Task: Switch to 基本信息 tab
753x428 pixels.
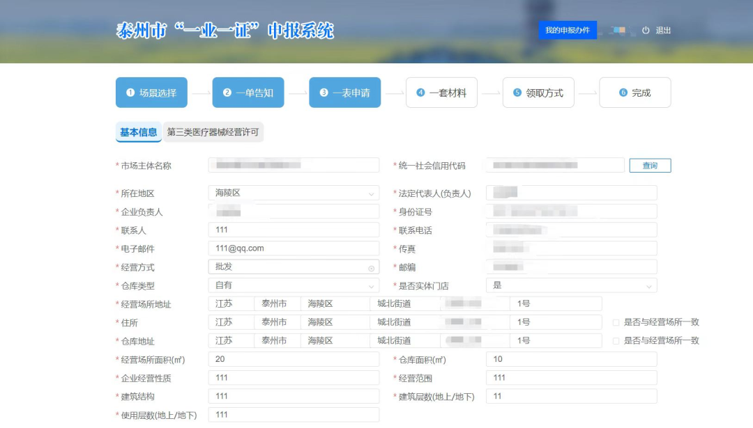Action: pos(138,132)
